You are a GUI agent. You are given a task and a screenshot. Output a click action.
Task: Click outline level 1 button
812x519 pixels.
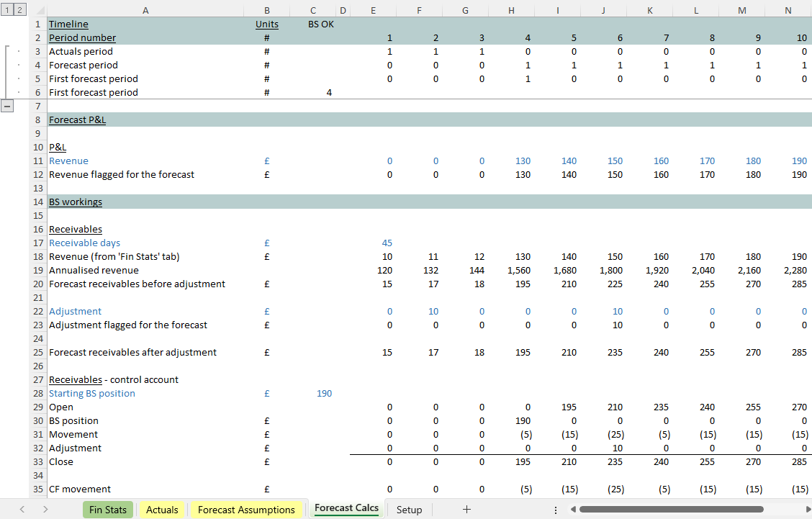[6, 10]
